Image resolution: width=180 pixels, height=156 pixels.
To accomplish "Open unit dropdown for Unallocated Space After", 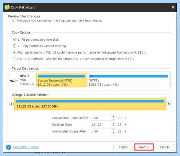I will click(x=125, y=131).
